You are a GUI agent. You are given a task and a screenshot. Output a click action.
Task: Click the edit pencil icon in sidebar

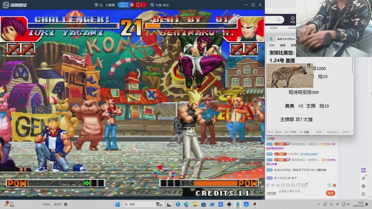[x=364, y=194]
